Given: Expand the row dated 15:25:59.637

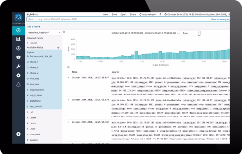Looking at the screenshot, I should [x=68, y=78].
